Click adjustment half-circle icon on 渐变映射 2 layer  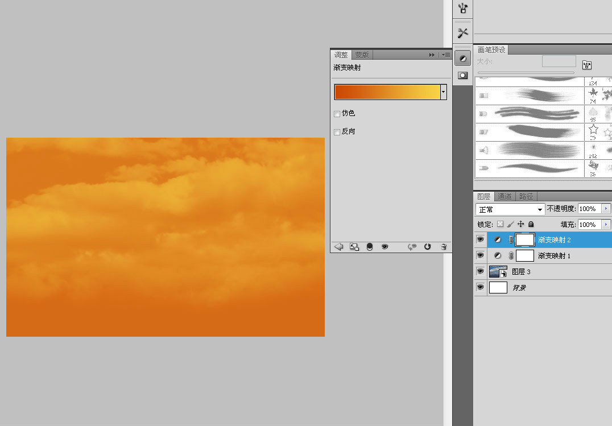click(498, 240)
